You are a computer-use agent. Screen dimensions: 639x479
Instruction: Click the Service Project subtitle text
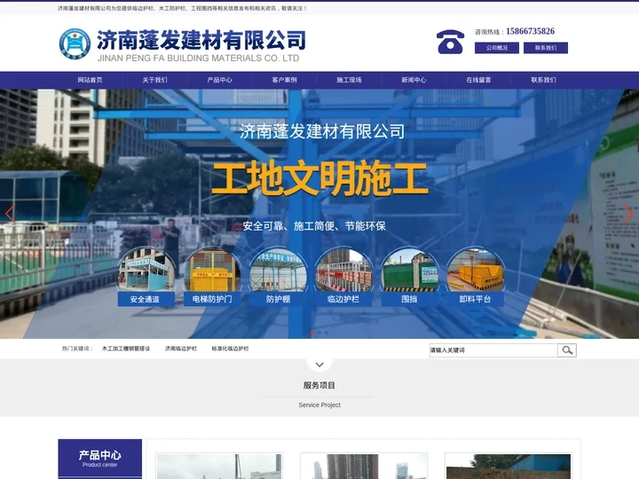319,404
